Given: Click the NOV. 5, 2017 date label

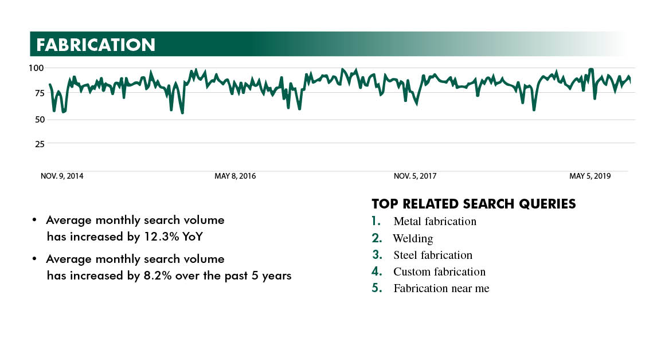Looking at the screenshot, I should pyautogui.click(x=415, y=176).
